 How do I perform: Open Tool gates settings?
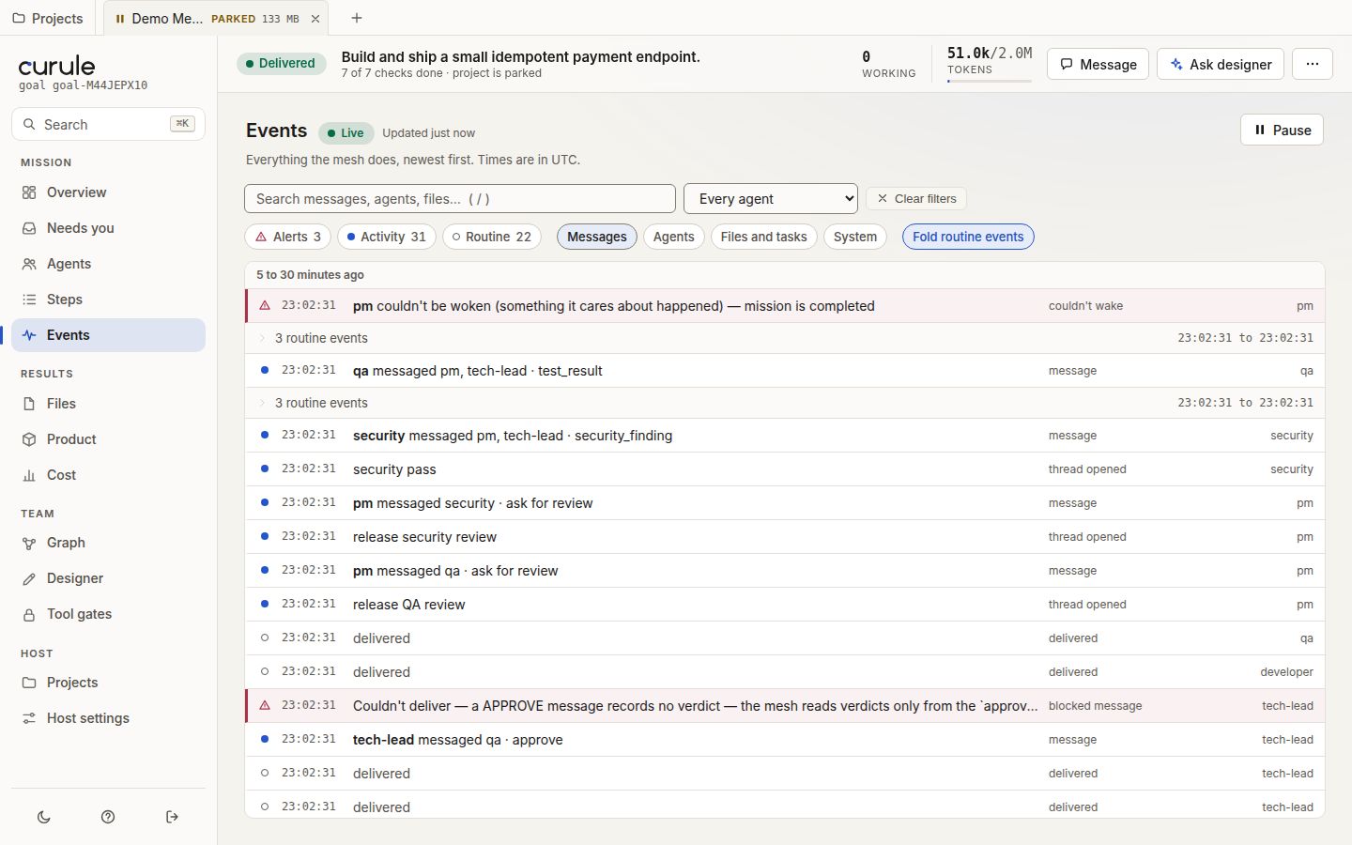pyautogui.click(x=108, y=614)
